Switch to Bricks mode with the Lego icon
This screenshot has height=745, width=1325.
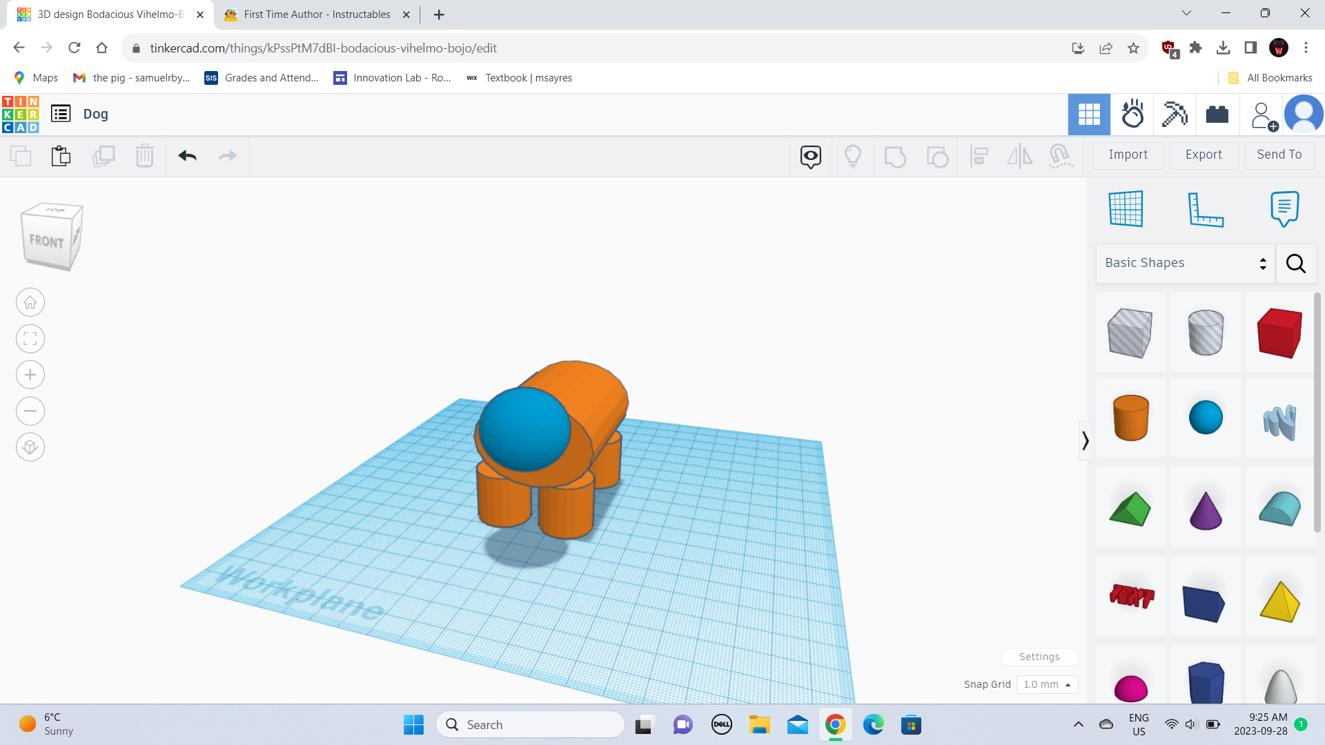[1217, 114]
